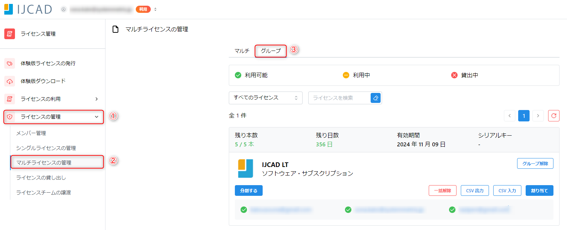Switch to the グループ tab
567x230 pixels.
[x=270, y=51]
